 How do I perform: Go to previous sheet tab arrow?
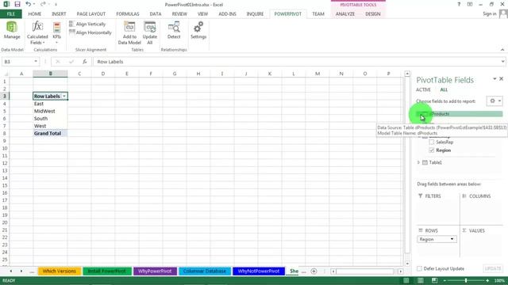[10, 271]
